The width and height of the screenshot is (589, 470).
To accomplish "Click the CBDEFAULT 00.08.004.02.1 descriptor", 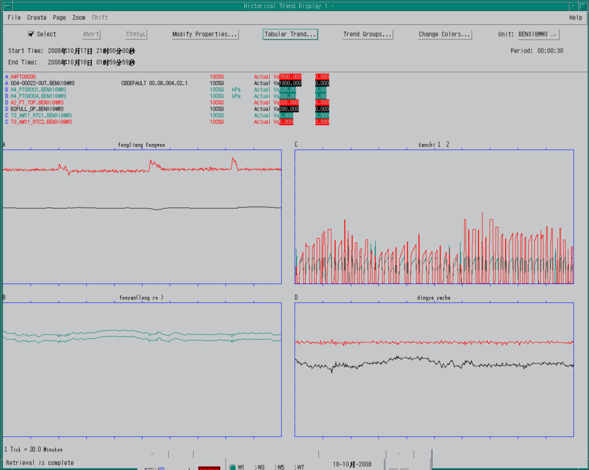I will pos(154,83).
